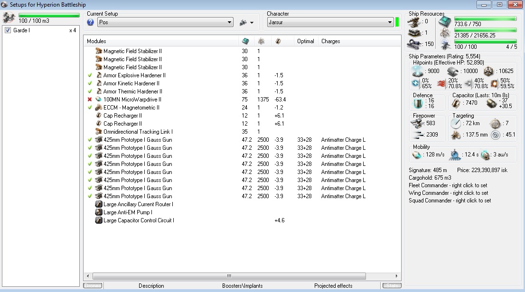The height and width of the screenshot is (292, 525).
Task: Open the Character dropdown showing Jarsur
Action: click(x=330, y=22)
